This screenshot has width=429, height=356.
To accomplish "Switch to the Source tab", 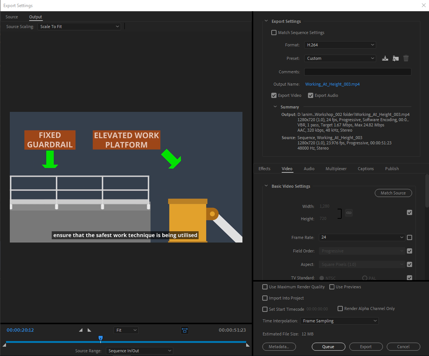I will click(12, 17).
